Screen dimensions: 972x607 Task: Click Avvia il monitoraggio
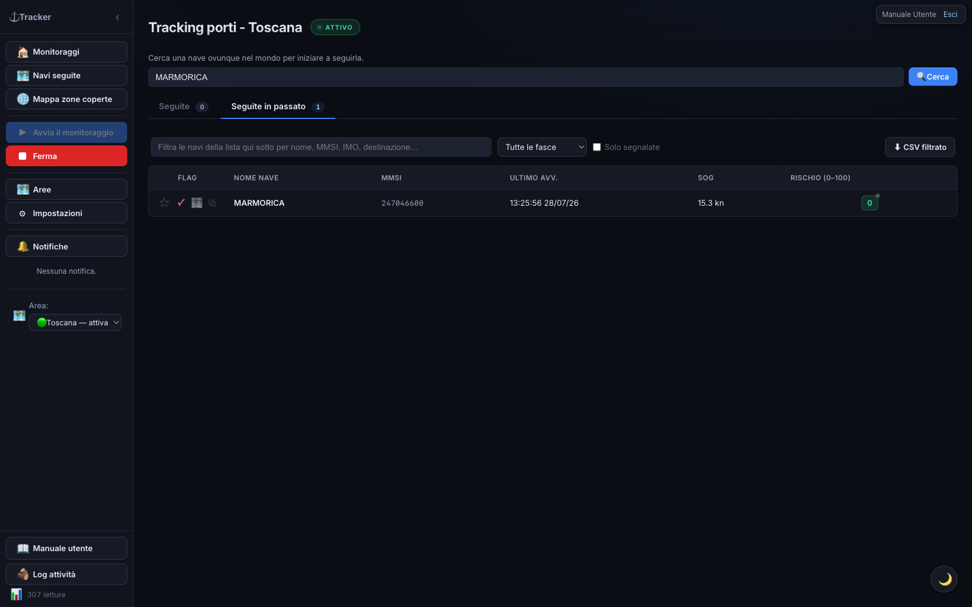(66, 132)
